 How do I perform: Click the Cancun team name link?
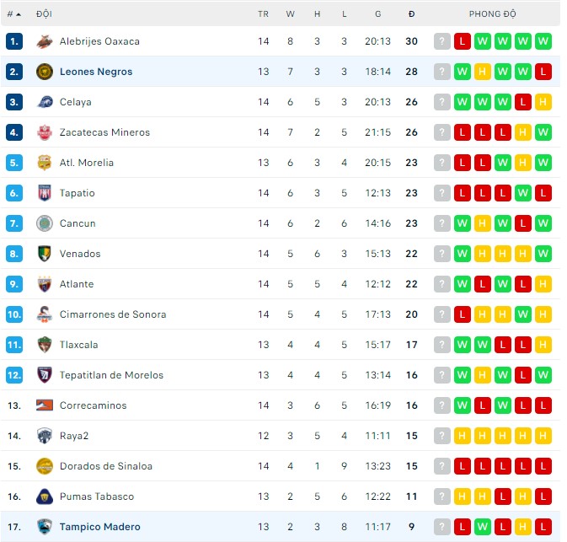[78, 223]
